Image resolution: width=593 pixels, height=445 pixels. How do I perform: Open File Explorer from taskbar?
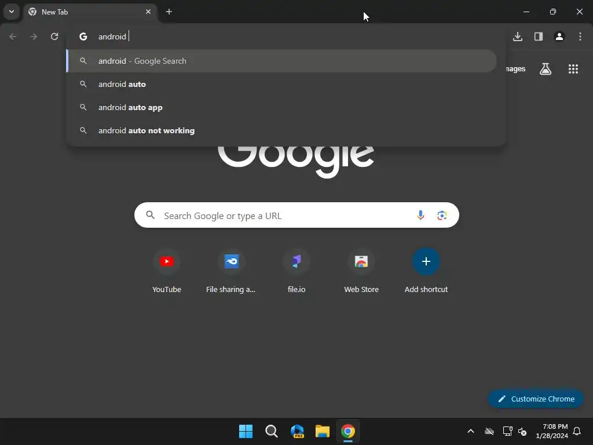click(323, 431)
